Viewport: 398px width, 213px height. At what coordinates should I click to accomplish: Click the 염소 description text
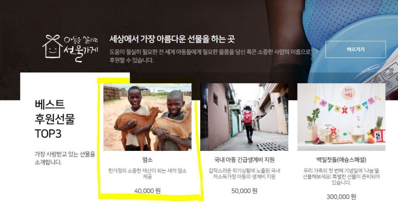[x=147, y=173]
